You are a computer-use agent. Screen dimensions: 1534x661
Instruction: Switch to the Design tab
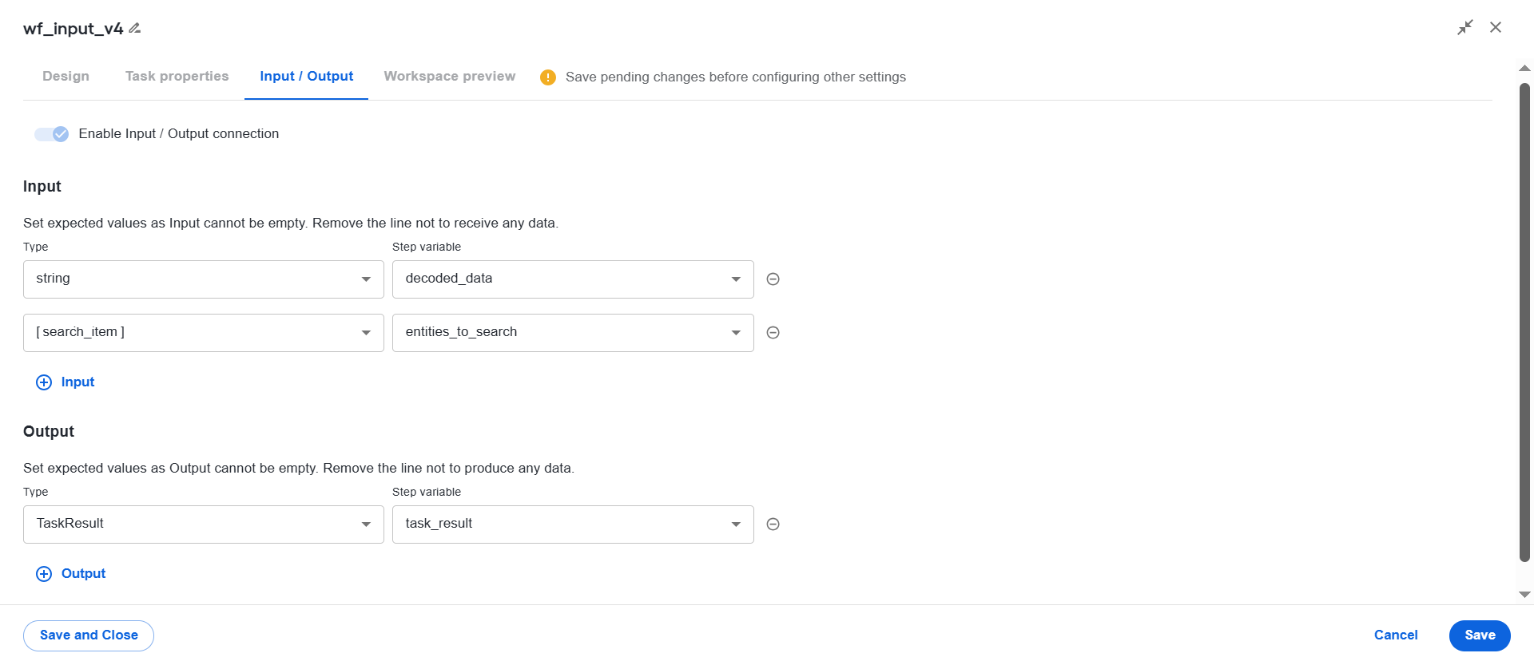pos(66,77)
